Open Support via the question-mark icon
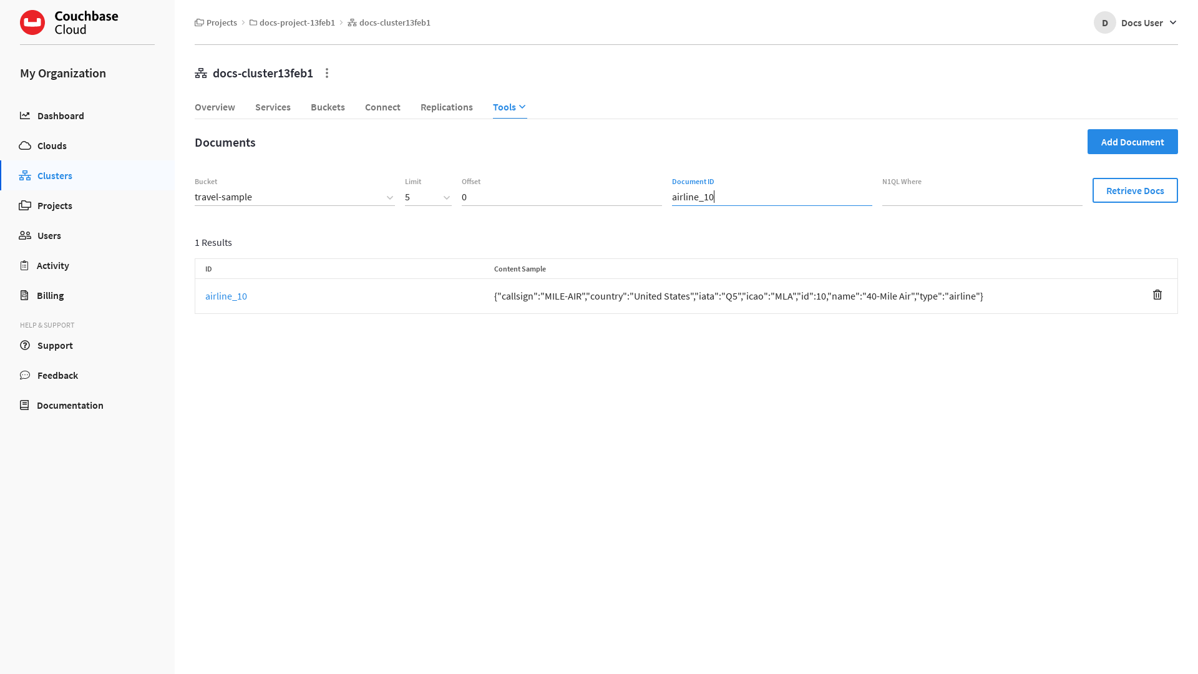This screenshot has width=1198, height=674. coord(25,345)
